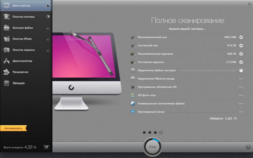Viewport: 253px width, 158px height.
Task: Click the Очистка корзины spinner indicator
Action: 48,50
